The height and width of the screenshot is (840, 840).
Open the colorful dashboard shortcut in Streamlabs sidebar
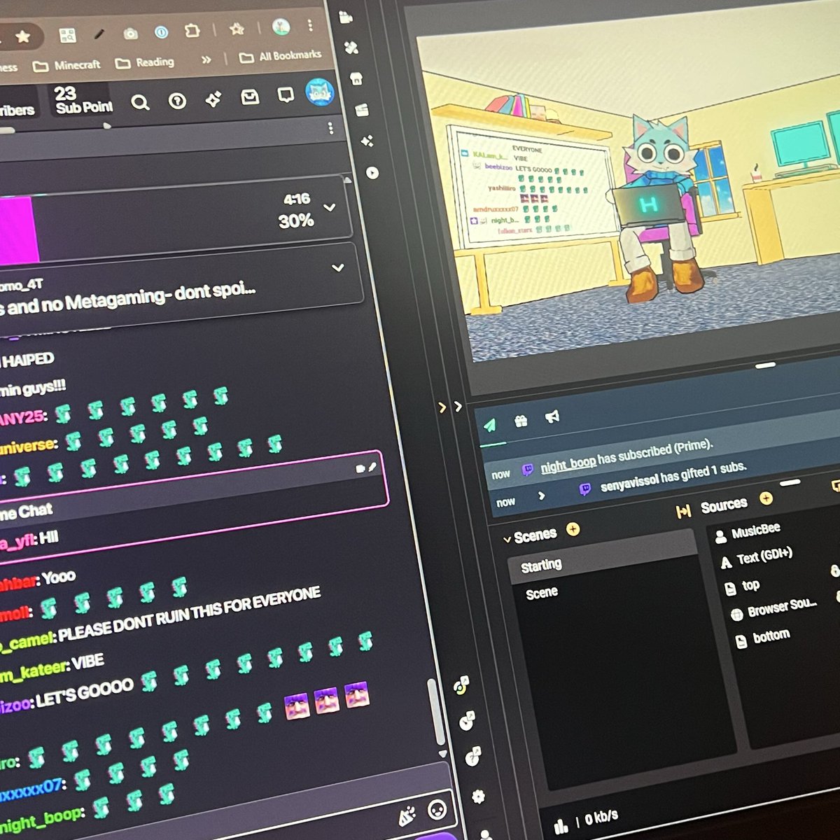[x=461, y=685]
